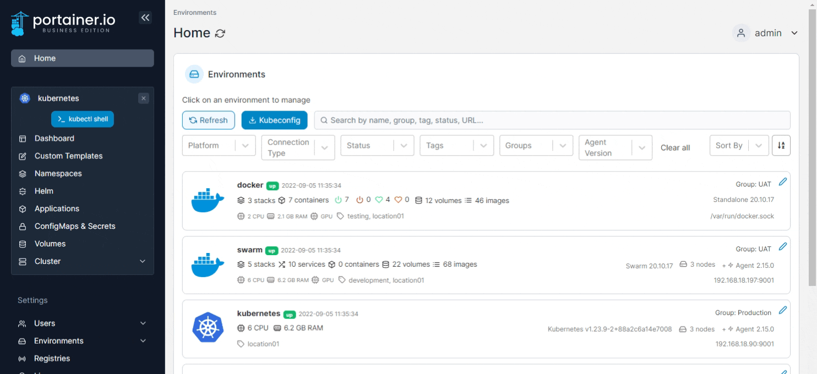The width and height of the screenshot is (817, 374).
Task: Click the edit pencil for kubernetes environment
Action: pos(783,310)
